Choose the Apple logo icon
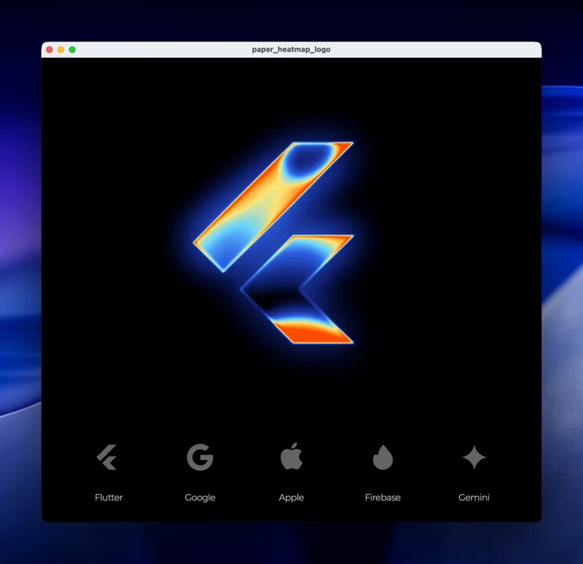The image size is (583, 564). point(291,456)
